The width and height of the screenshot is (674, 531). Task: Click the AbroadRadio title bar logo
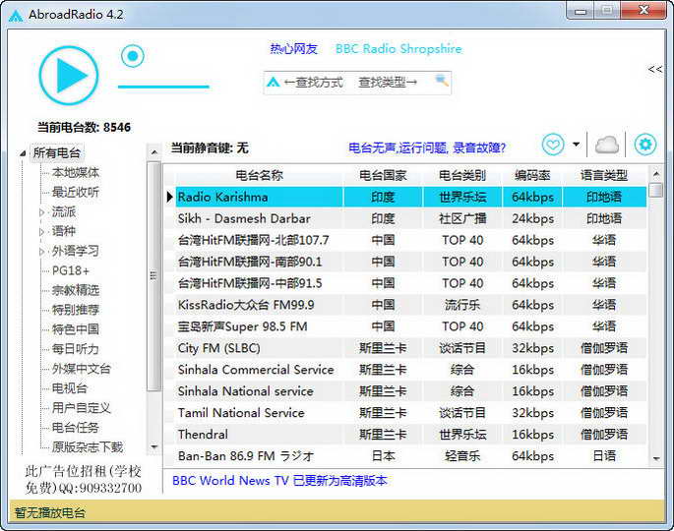pyautogui.click(x=16, y=16)
